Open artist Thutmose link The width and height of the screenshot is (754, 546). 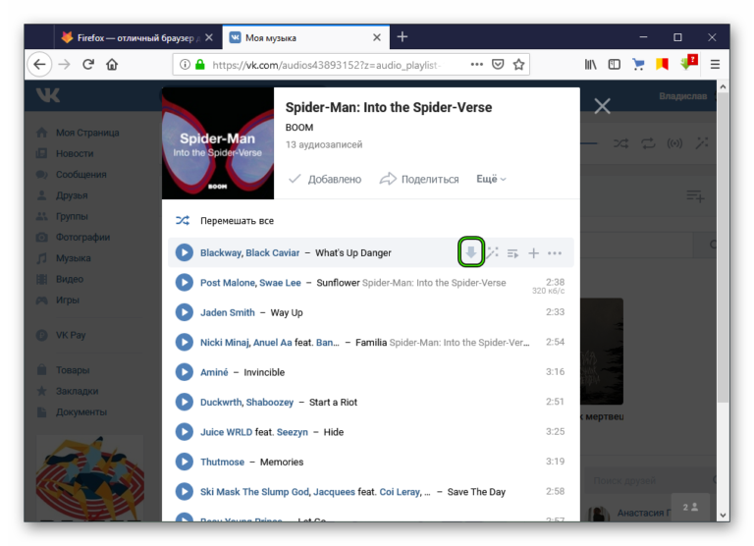[222, 462]
